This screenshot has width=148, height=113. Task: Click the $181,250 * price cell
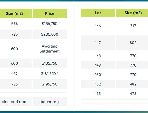[x=50, y=74]
